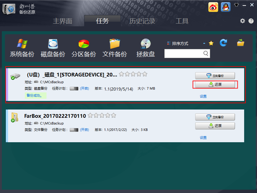257x193 pixels.
Task: Click the favorites star filter icon
Action: tap(211, 43)
